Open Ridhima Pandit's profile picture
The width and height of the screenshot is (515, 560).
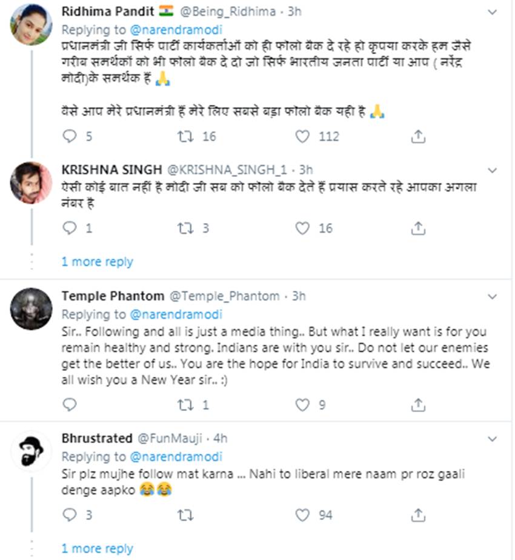[x=31, y=24]
